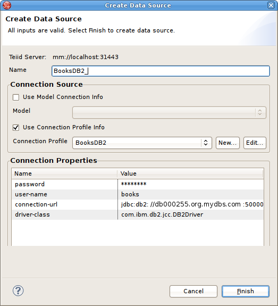Close the Create Data Source dialog
278x306 pixels.
click(x=271, y=5)
